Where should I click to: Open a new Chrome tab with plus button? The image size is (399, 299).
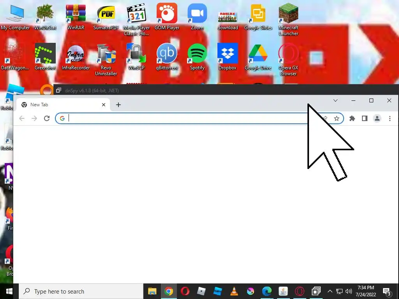(x=118, y=105)
